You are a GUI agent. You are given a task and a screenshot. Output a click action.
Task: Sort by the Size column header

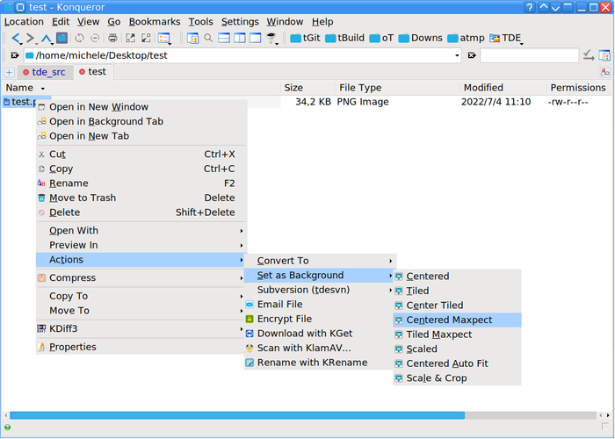(x=308, y=88)
